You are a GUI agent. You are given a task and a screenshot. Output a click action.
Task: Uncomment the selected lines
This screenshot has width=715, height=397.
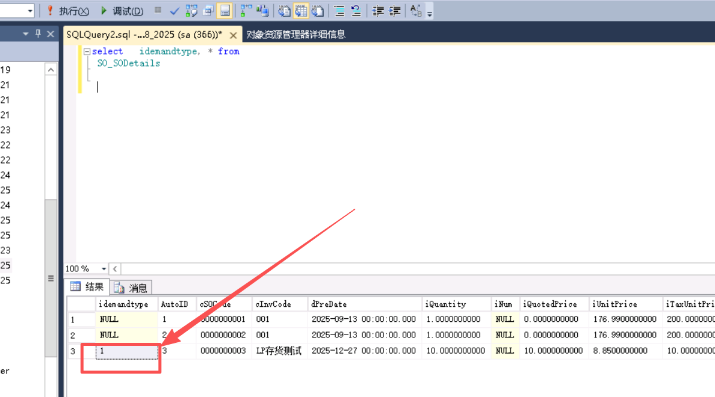(x=356, y=11)
